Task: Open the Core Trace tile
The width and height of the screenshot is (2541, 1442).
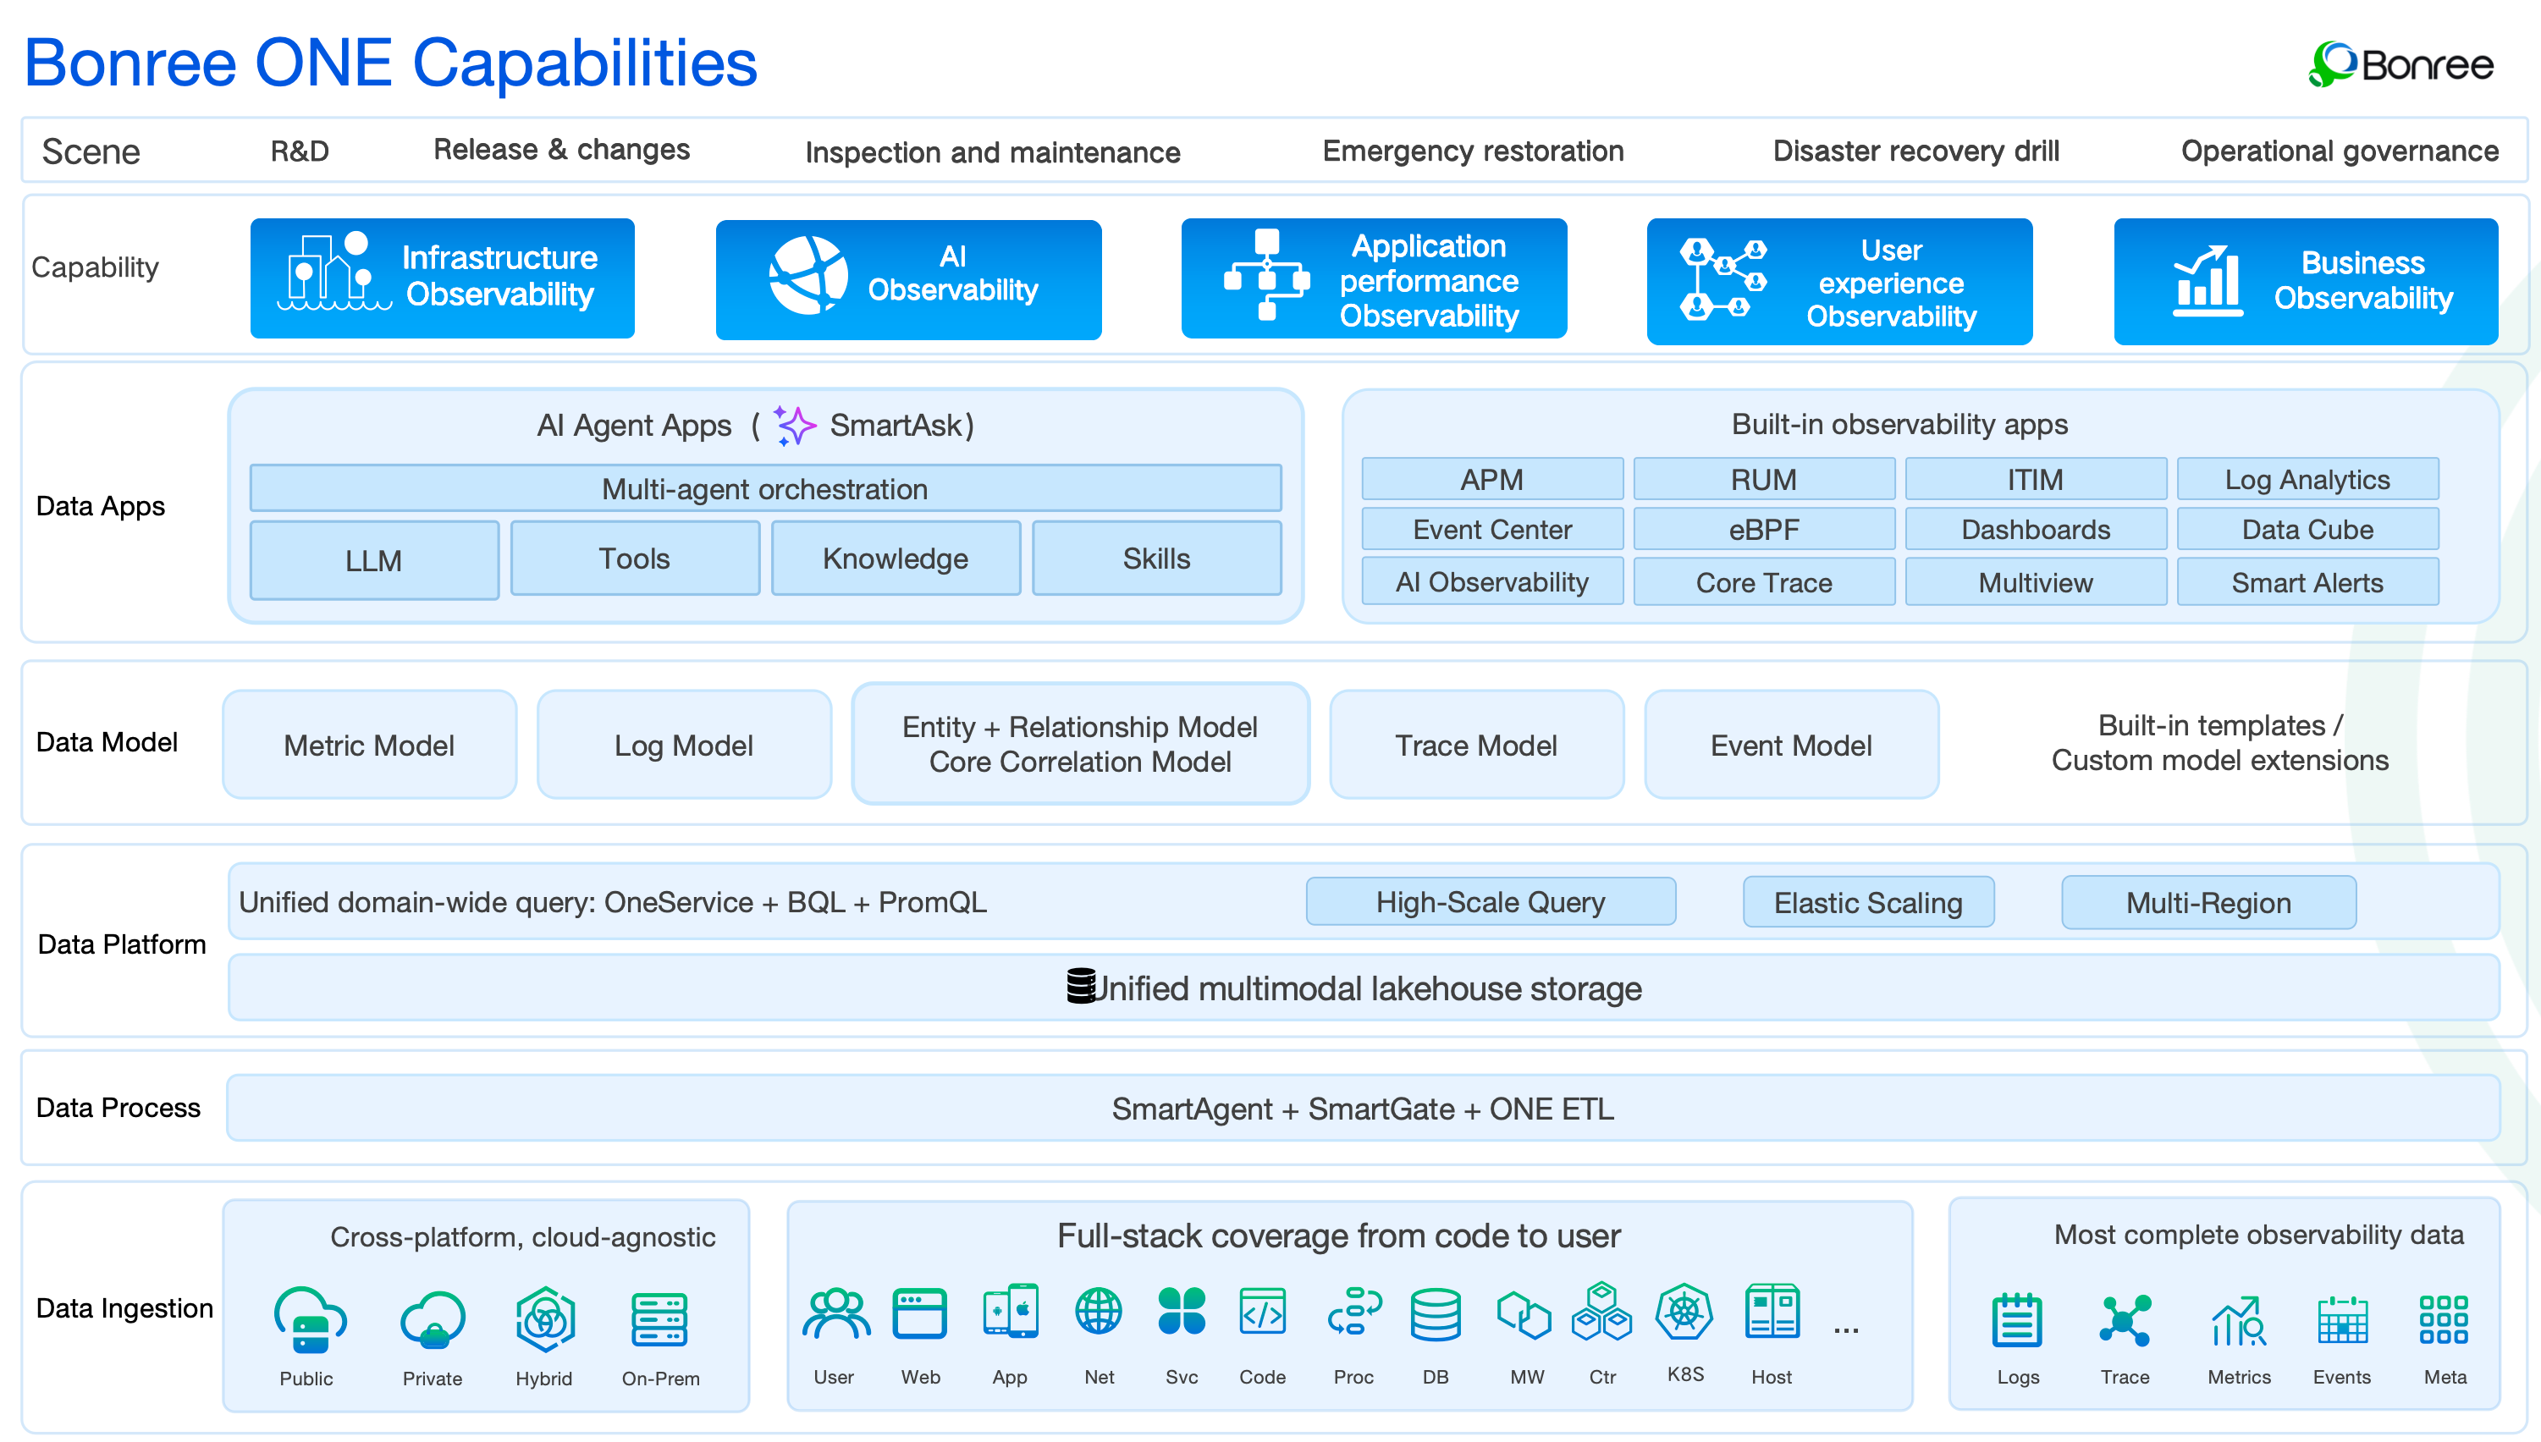Action: point(1764,581)
